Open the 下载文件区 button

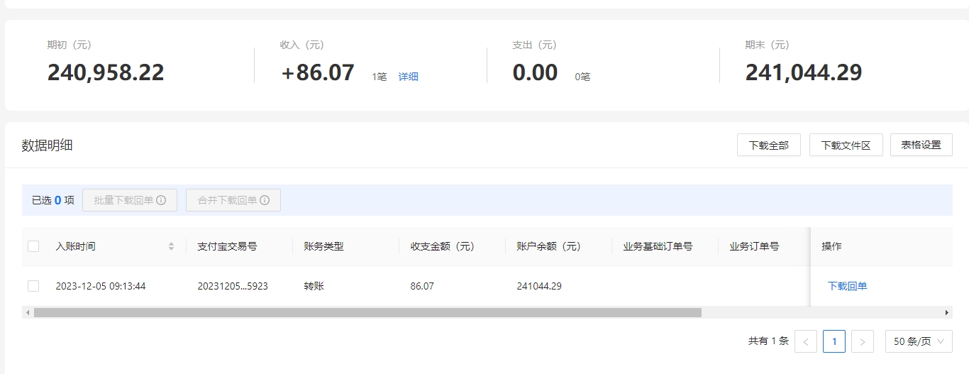846,145
